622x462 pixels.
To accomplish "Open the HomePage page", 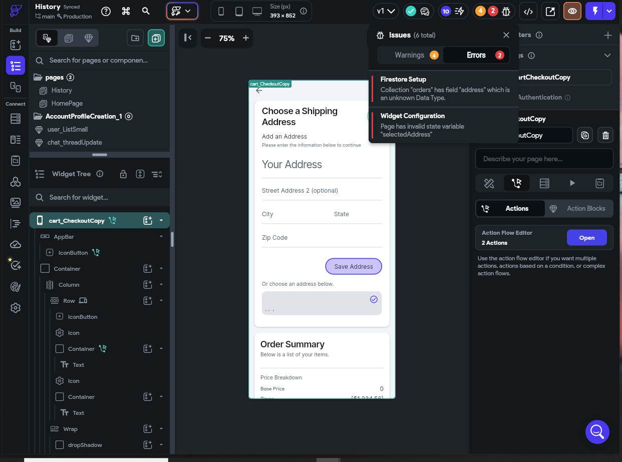I will coord(67,103).
